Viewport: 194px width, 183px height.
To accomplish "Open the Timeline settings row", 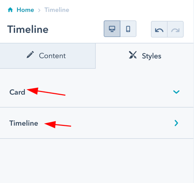I will 97,123.
